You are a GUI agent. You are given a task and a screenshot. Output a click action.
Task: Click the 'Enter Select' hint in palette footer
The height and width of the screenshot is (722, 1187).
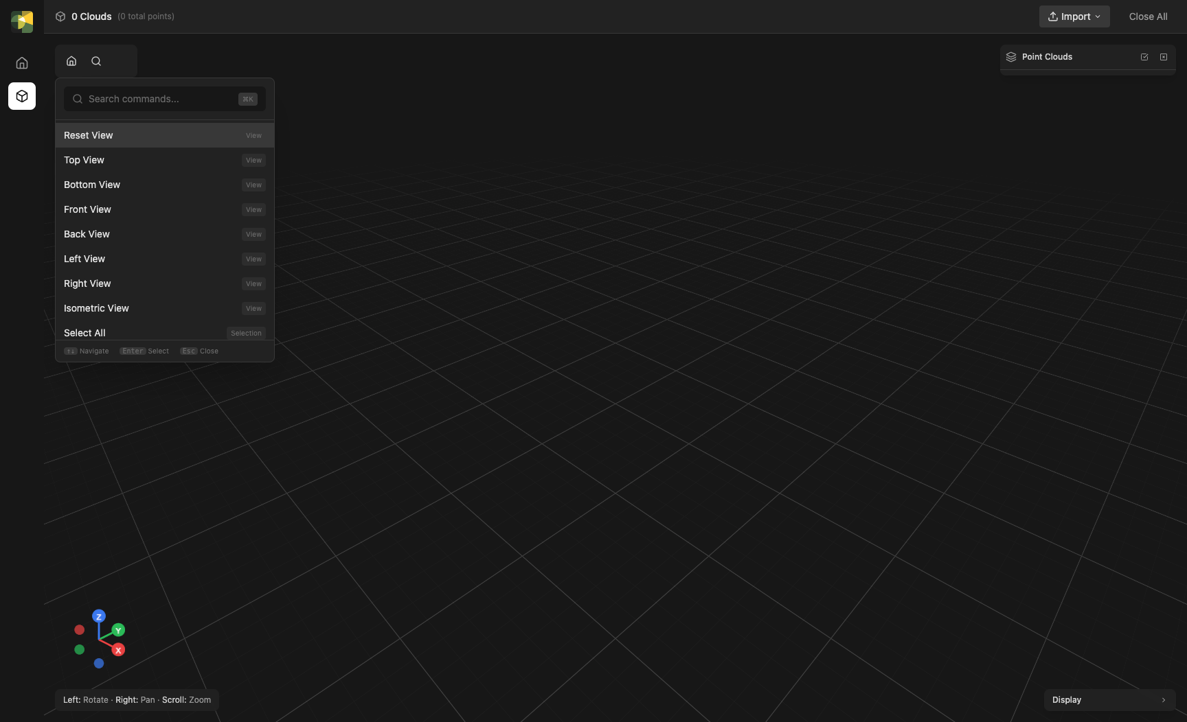point(144,351)
